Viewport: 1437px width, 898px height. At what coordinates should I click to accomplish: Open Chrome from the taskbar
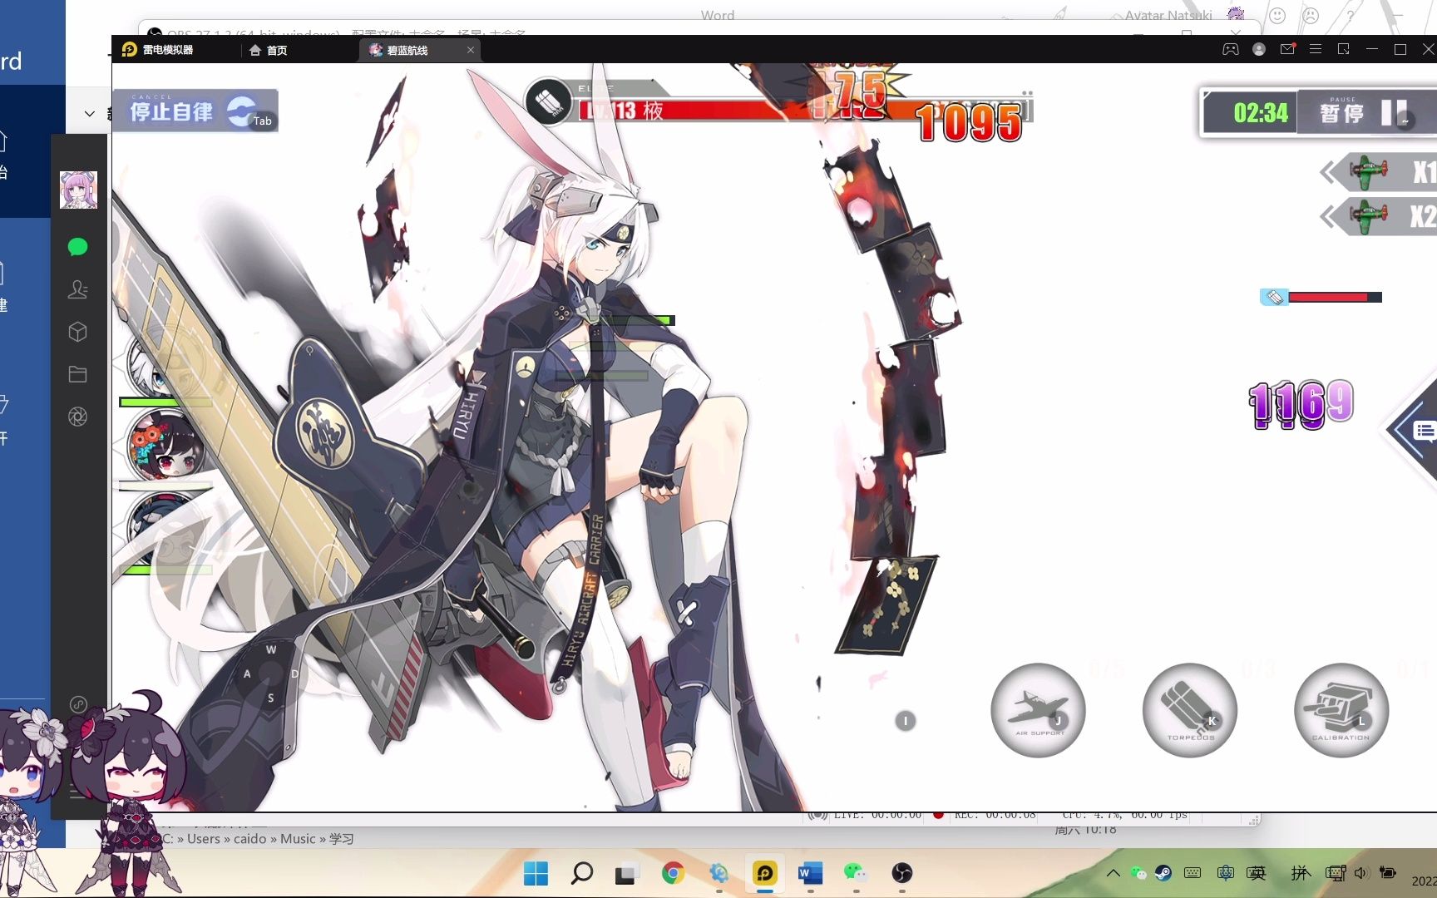click(x=673, y=873)
